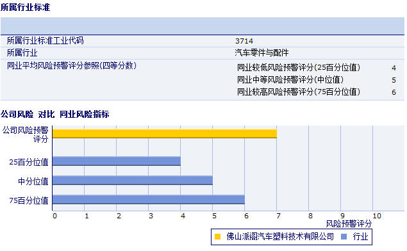Click axis tick label 10
Screen dimensions: 407x251
click(x=377, y=216)
